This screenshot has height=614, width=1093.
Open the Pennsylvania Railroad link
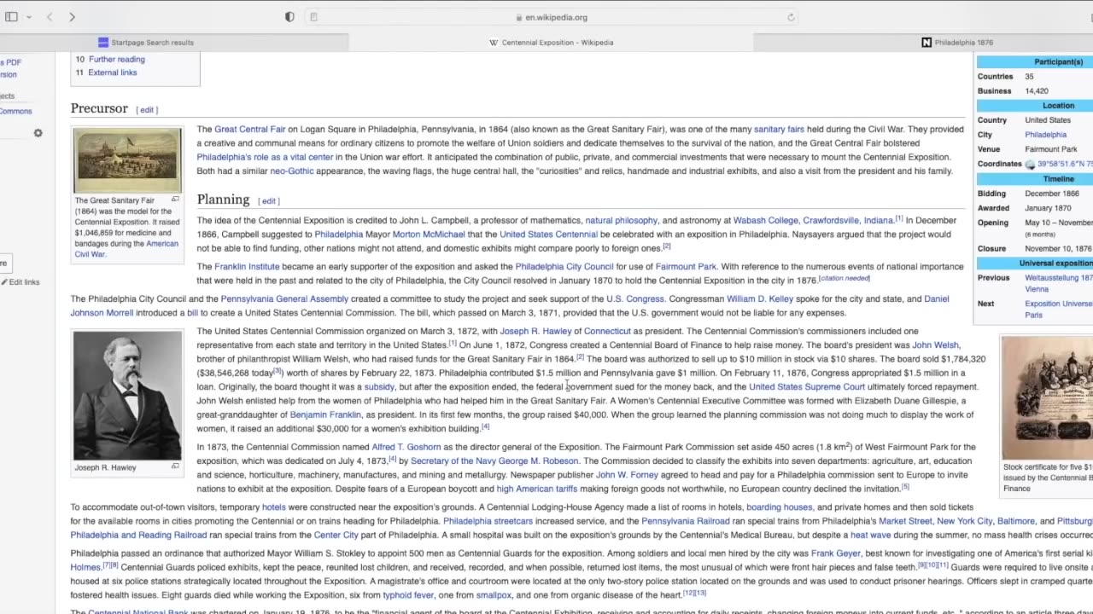pos(685,522)
